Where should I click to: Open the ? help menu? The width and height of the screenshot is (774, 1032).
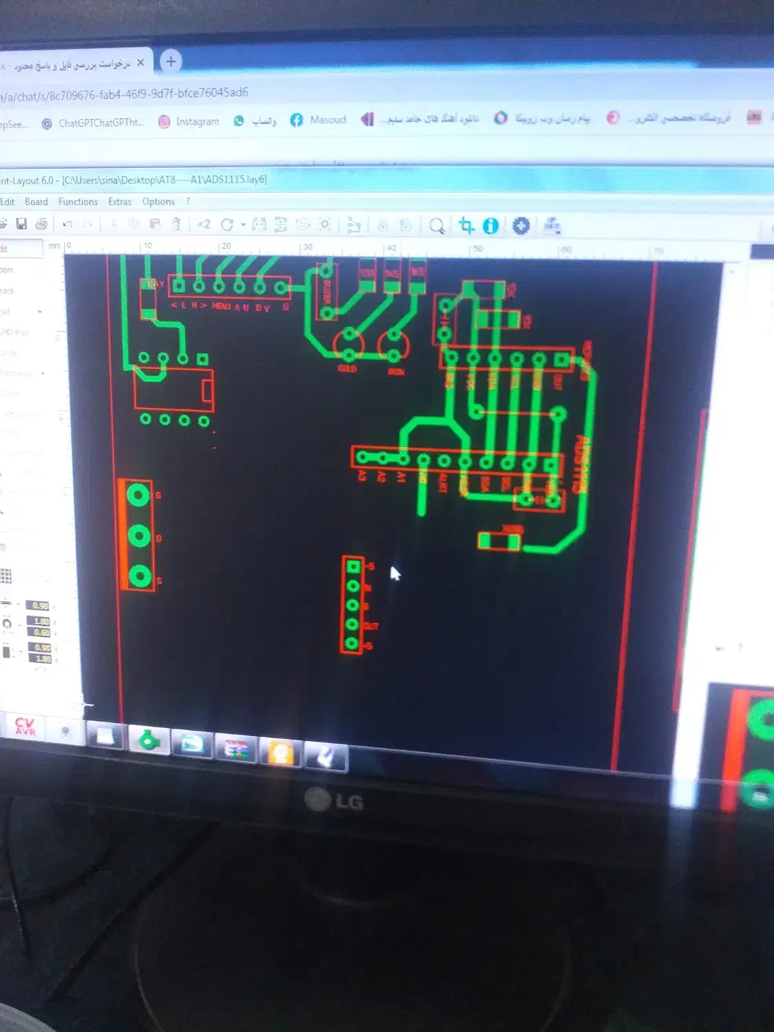click(x=188, y=202)
